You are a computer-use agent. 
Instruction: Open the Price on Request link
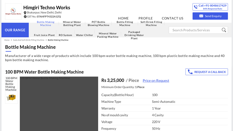click(156, 81)
